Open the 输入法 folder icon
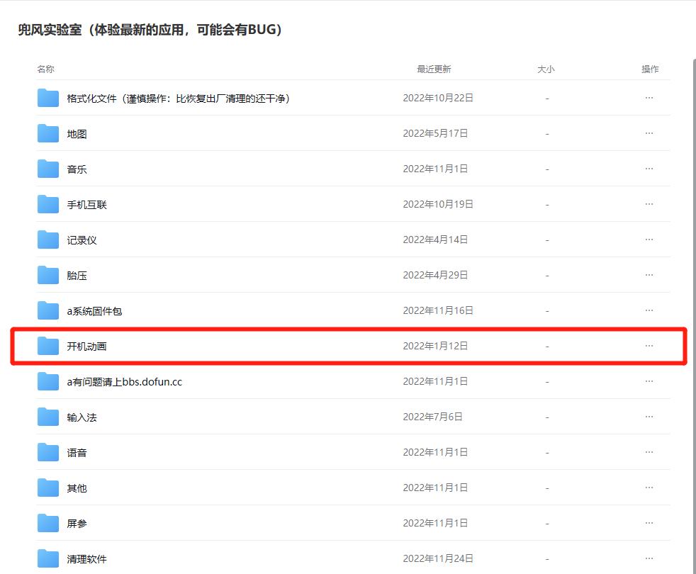Screen dimensions: 696x574 [x=47, y=417]
